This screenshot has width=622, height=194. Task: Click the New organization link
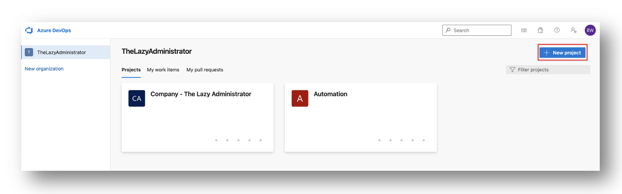coord(44,69)
